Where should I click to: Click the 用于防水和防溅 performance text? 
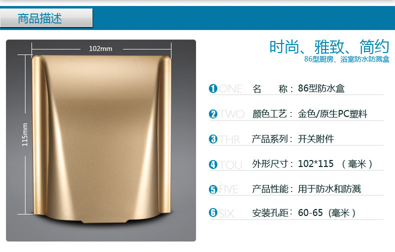pyautogui.click(x=329, y=189)
